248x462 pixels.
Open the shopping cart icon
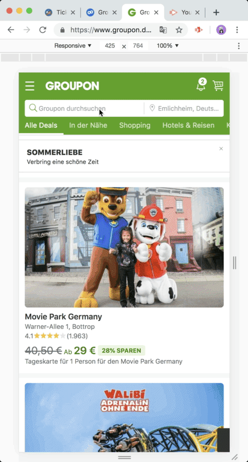pos(218,86)
